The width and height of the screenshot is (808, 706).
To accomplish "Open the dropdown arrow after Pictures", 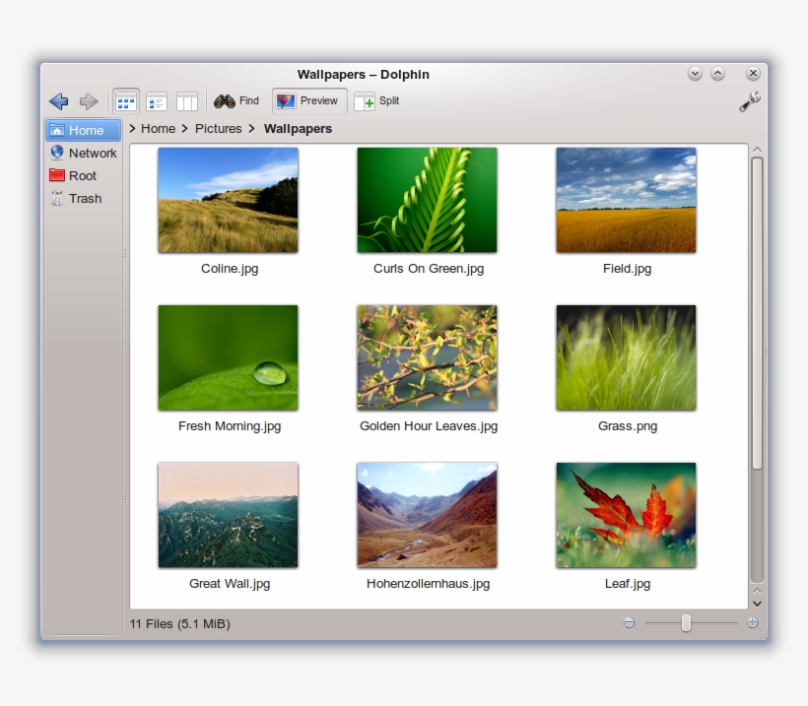I will tap(252, 129).
